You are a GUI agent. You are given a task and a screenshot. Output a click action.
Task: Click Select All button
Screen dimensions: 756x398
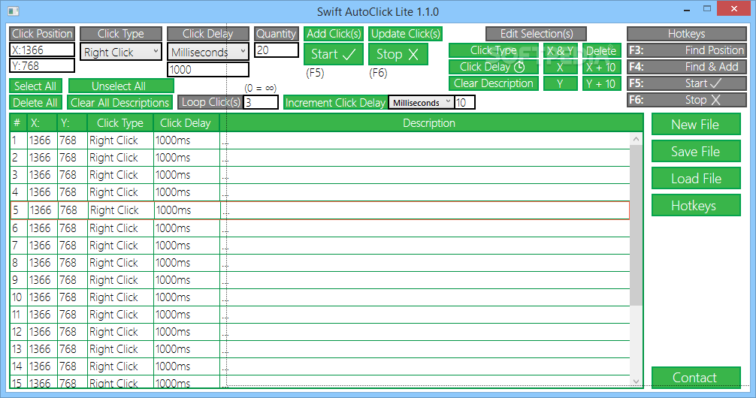click(x=35, y=86)
